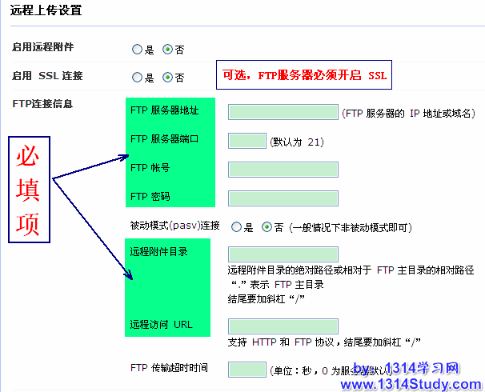Click the 远程上传设置 page heading
This screenshot has width=485, height=392.
tap(46, 11)
